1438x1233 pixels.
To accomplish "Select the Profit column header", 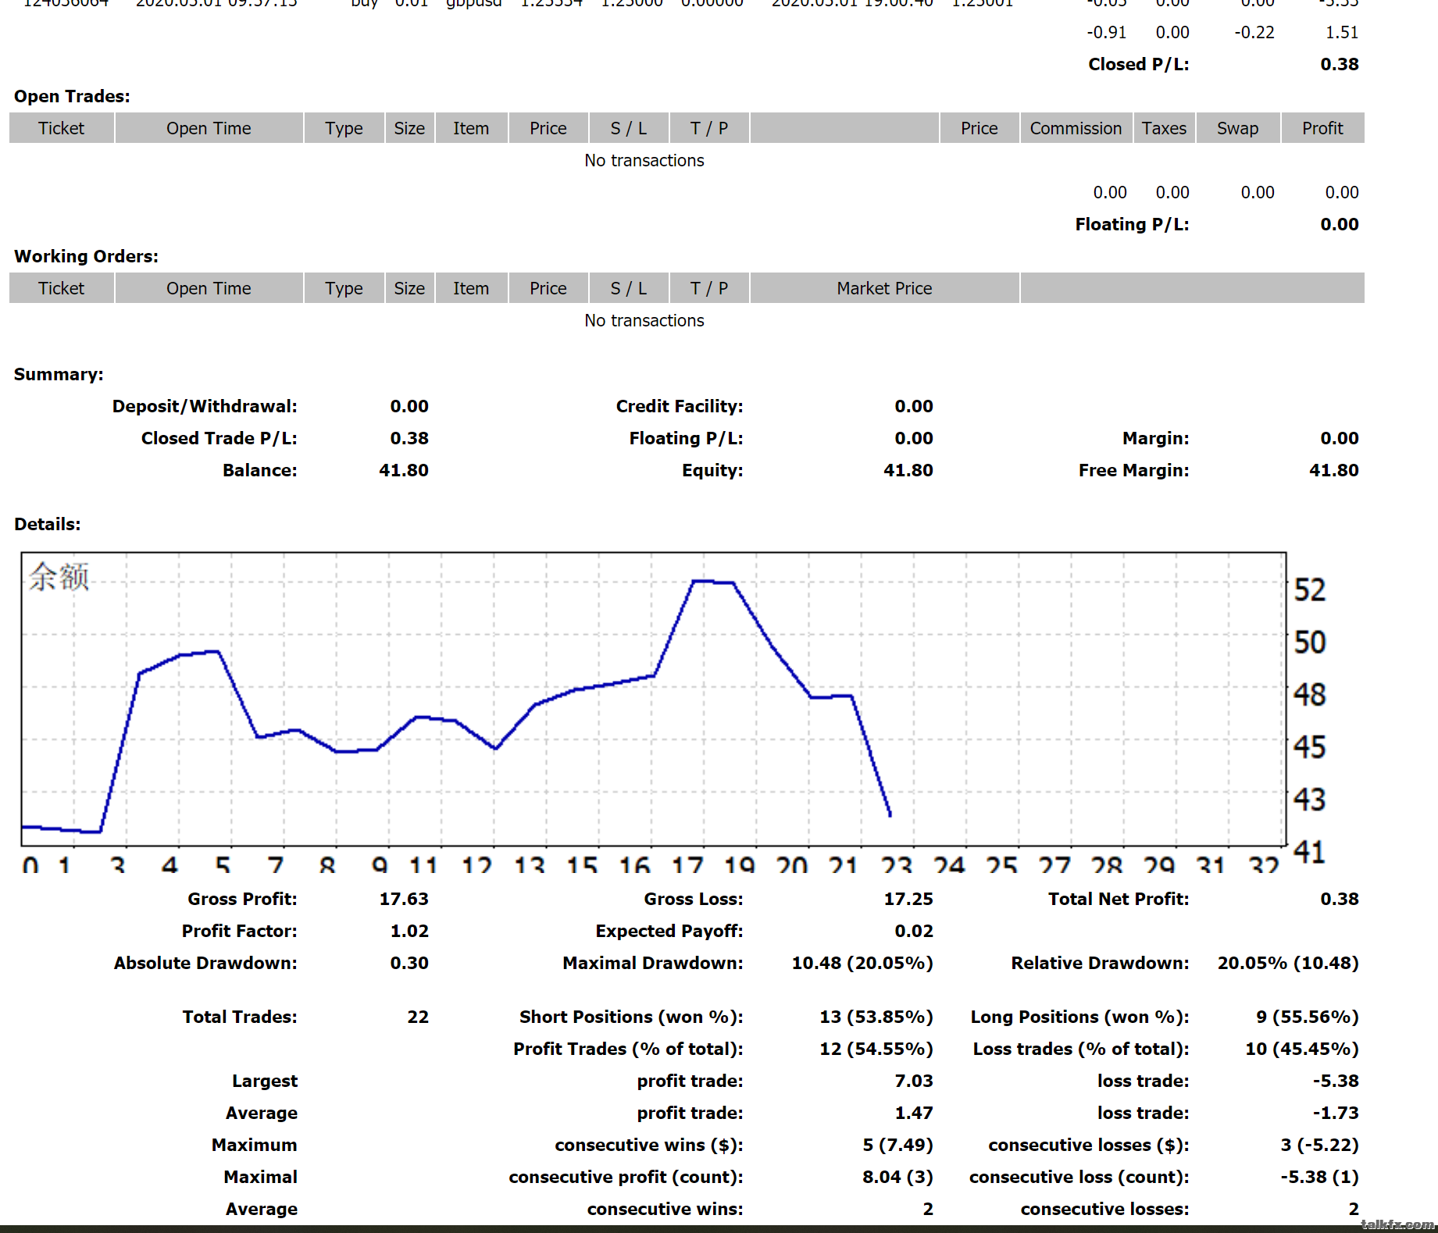I will pos(1322,128).
